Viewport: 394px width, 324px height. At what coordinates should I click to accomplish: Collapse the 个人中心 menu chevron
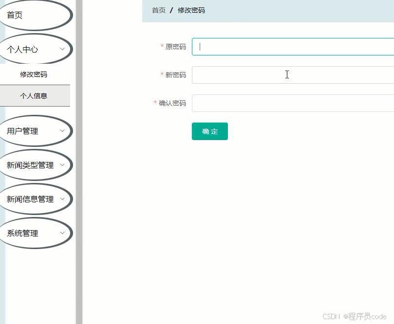62,50
